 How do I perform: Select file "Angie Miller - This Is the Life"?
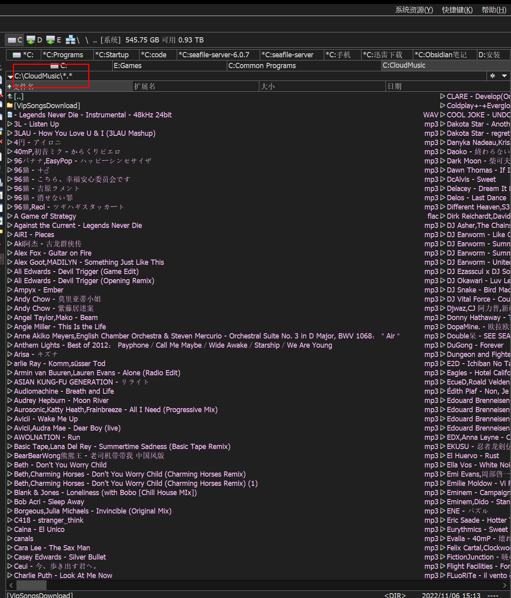pyautogui.click(x=60, y=327)
